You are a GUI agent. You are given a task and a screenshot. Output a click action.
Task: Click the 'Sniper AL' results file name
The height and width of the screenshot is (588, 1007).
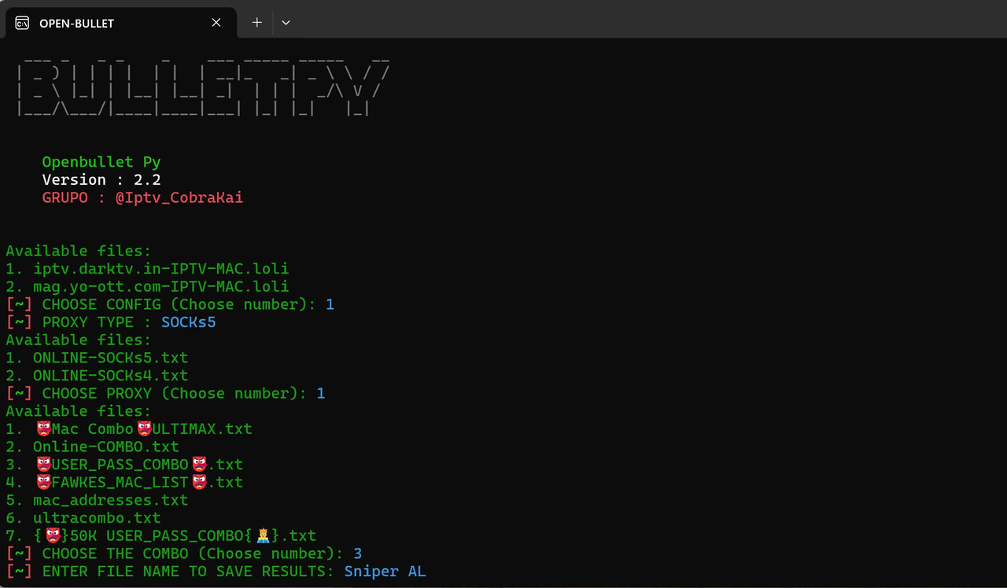click(x=385, y=571)
